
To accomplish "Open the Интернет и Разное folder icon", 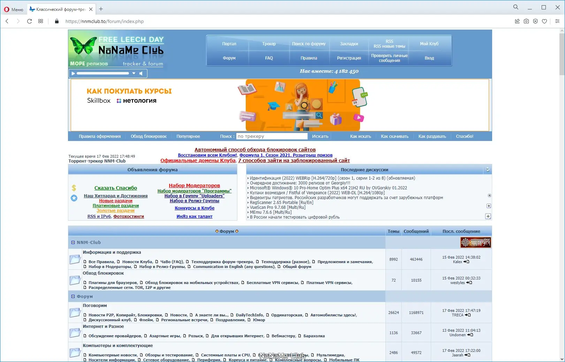I will (x=75, y=333).
